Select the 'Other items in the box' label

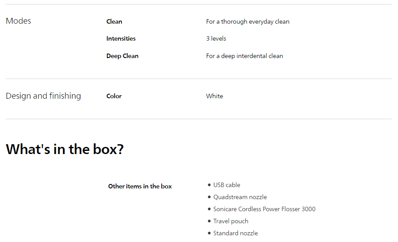point(140,186)
